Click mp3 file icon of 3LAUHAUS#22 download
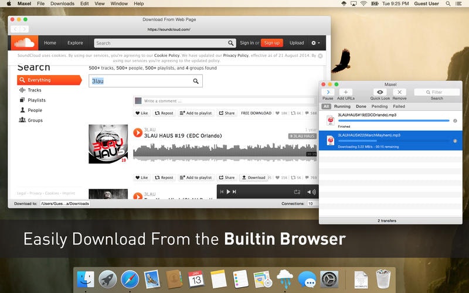This screenshot has width=469, height=293. pyautogui.click(x=331, y=141)
